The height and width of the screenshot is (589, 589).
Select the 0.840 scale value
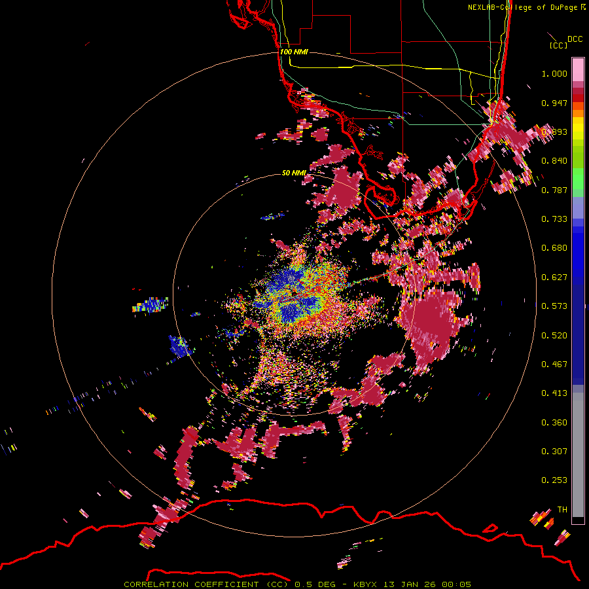[554, 161]
